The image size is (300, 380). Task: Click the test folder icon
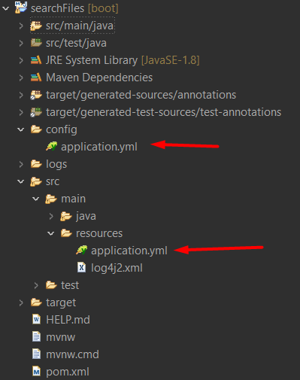51,285
